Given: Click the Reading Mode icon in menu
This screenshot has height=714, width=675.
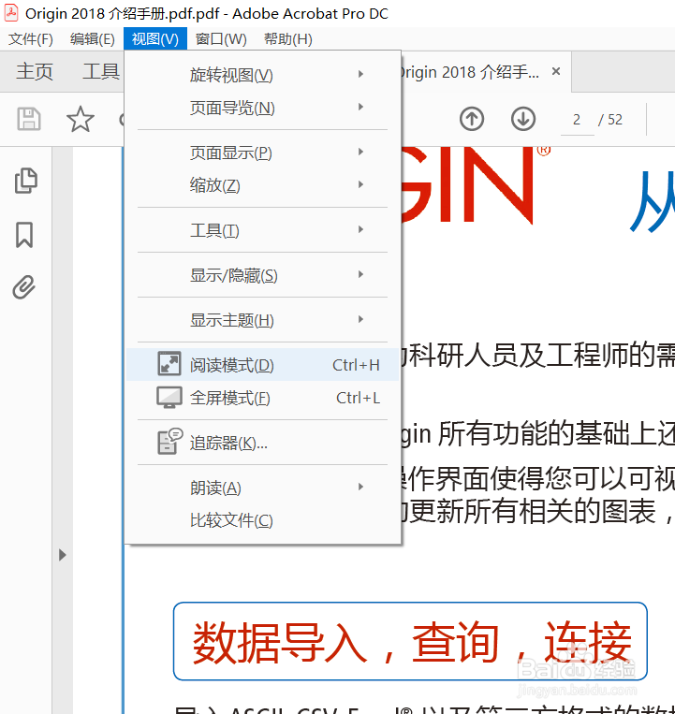Looking at the screenshot, I should (x=169, y=363).
